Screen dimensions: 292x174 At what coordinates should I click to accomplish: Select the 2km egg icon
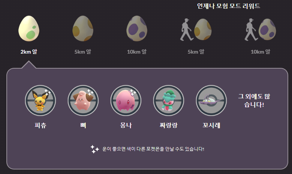click(x=29, y=28)
